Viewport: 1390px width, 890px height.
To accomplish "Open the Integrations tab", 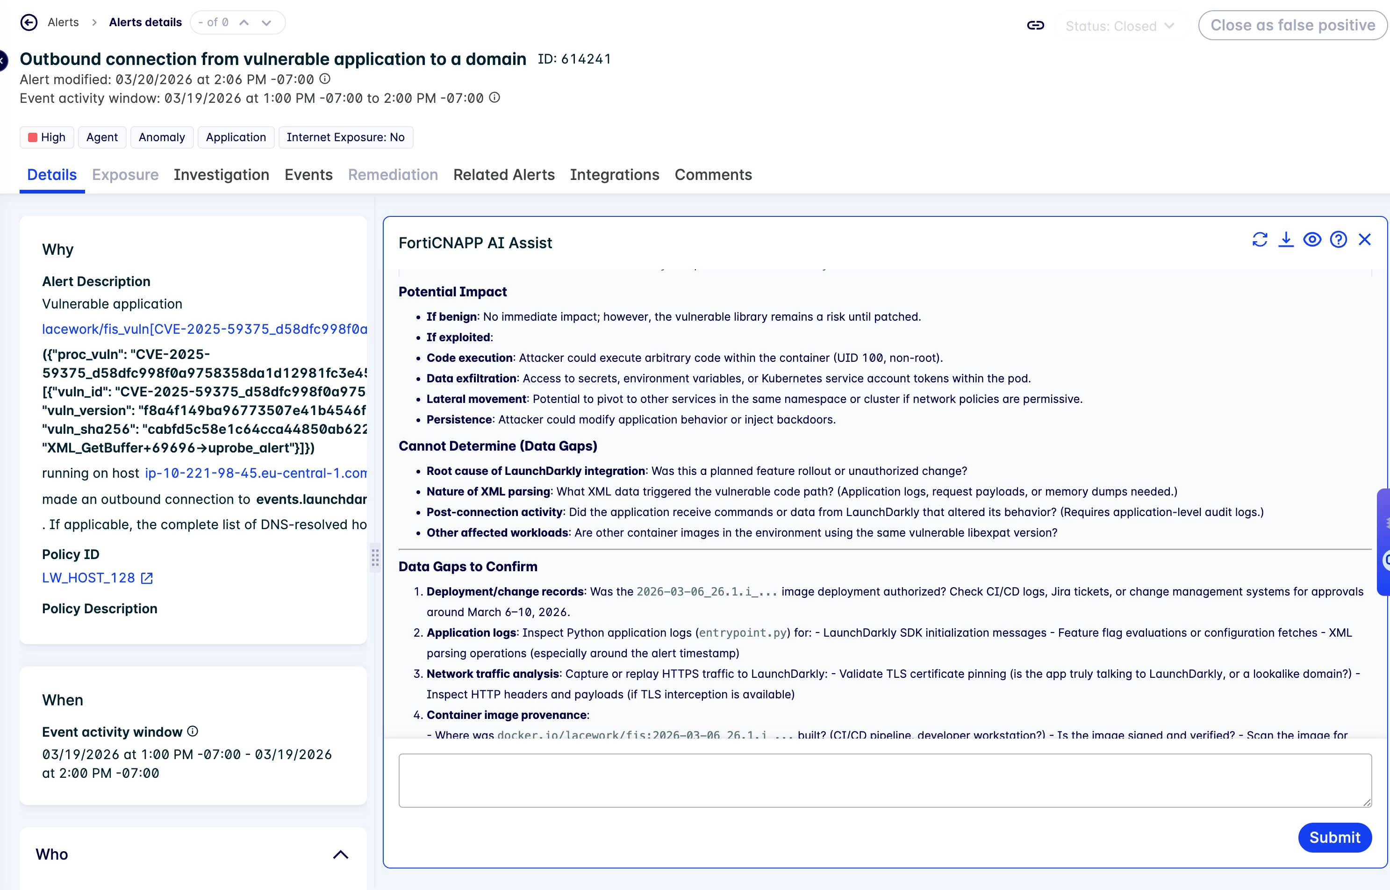I will (615, 174).
